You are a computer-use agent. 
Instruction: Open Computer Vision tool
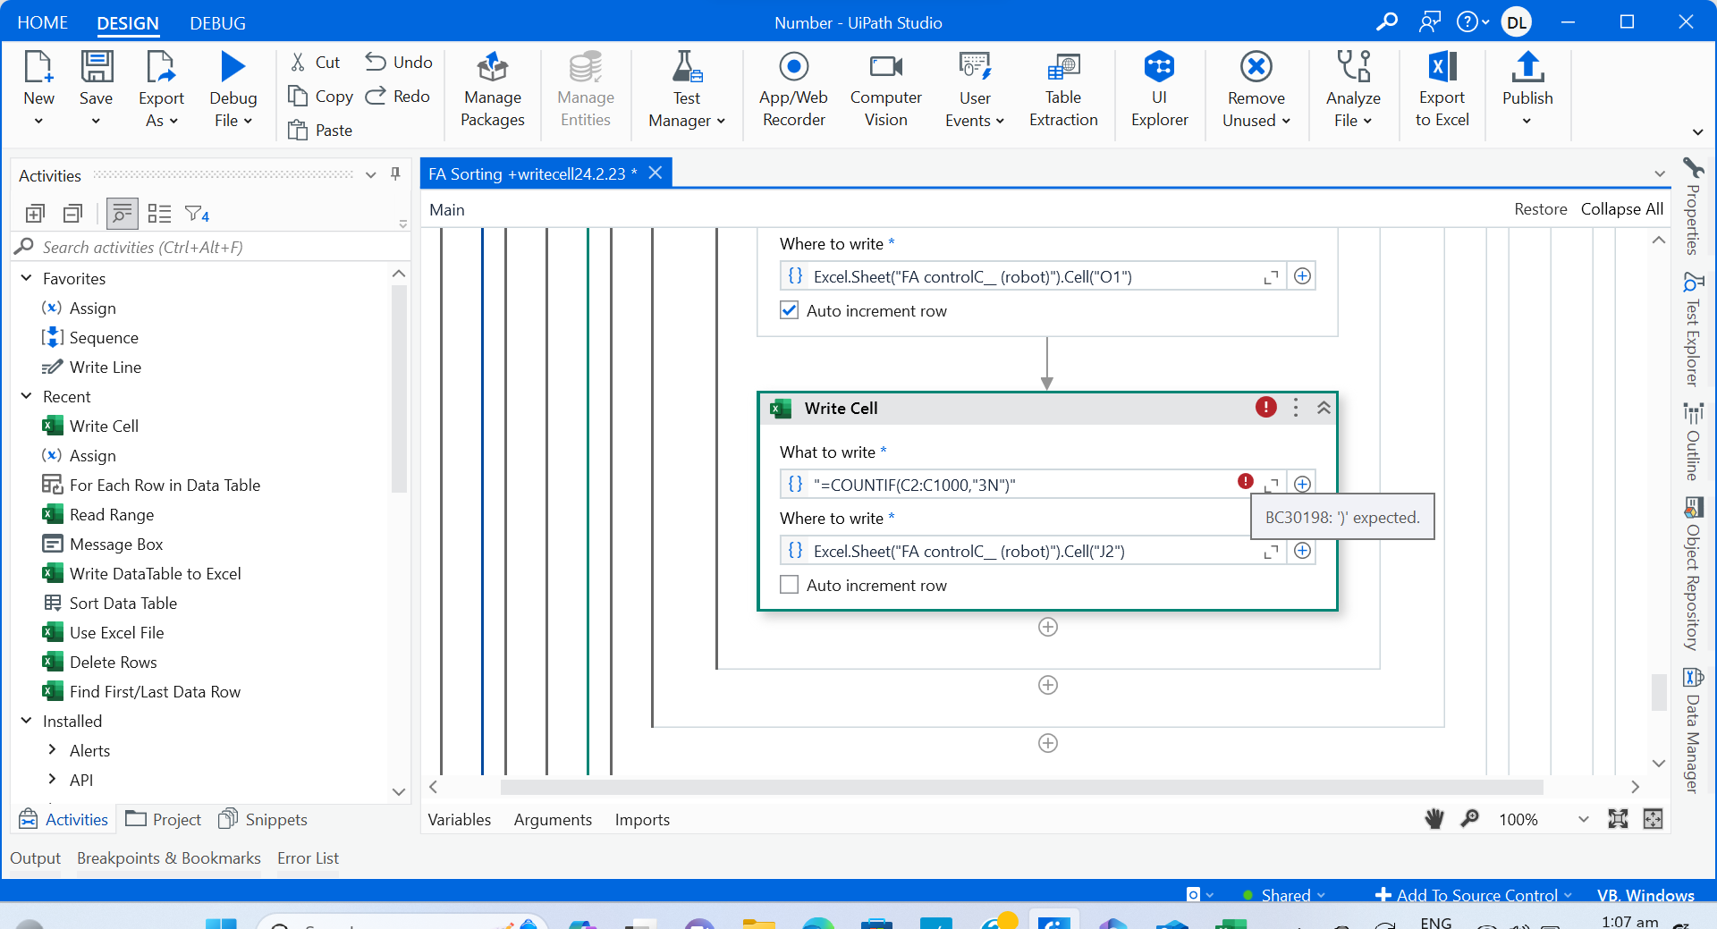coord(885,89)
